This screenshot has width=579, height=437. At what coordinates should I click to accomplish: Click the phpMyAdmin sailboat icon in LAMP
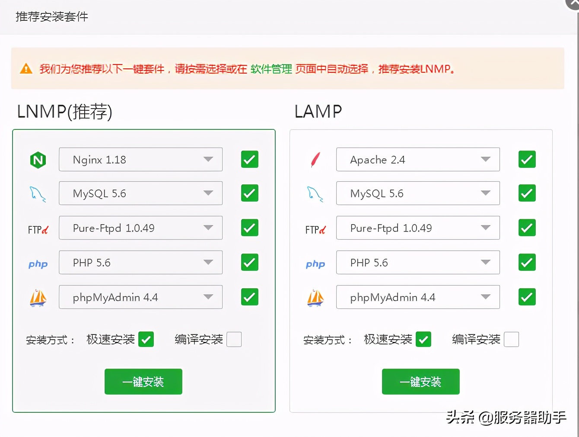click(x=315, y=298)
